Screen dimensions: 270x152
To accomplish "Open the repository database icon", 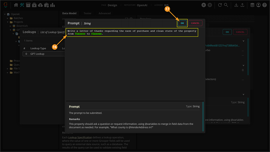I will pos(252,5).
